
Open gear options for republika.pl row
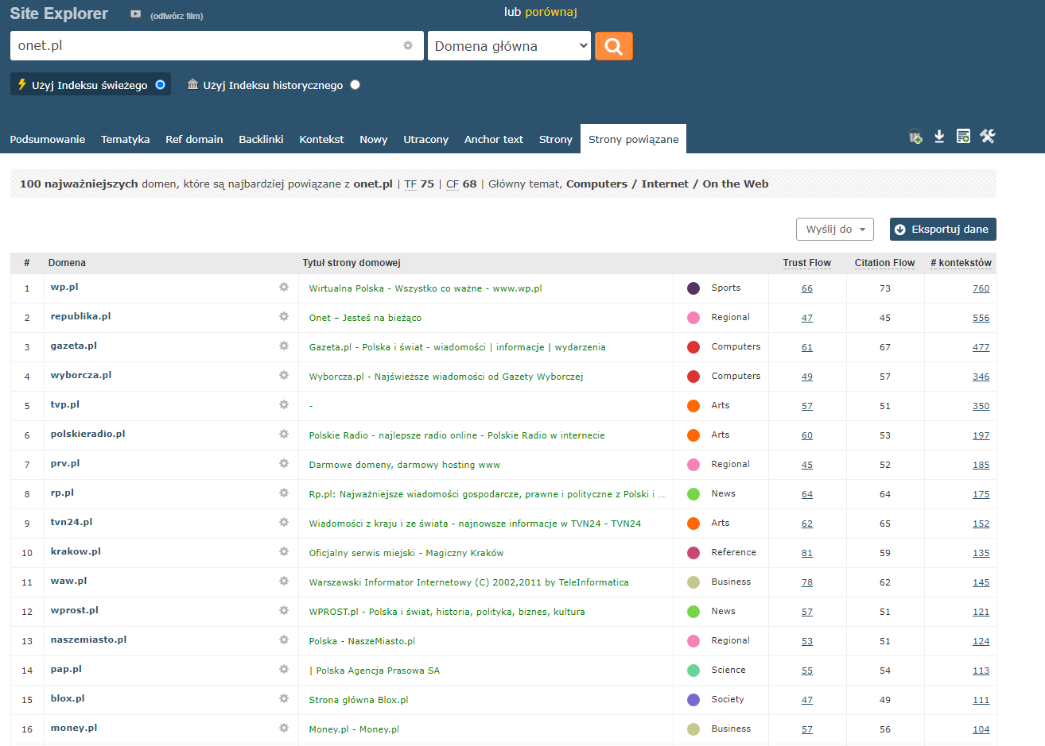pyautogui.click(x=284, y=316)
